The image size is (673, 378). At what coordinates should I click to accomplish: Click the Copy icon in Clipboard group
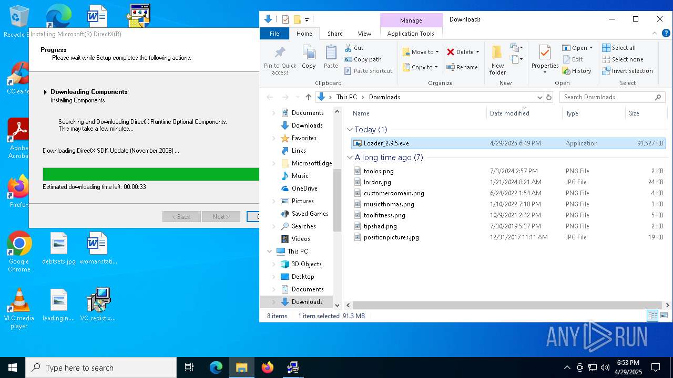click(x=309, y=57)
